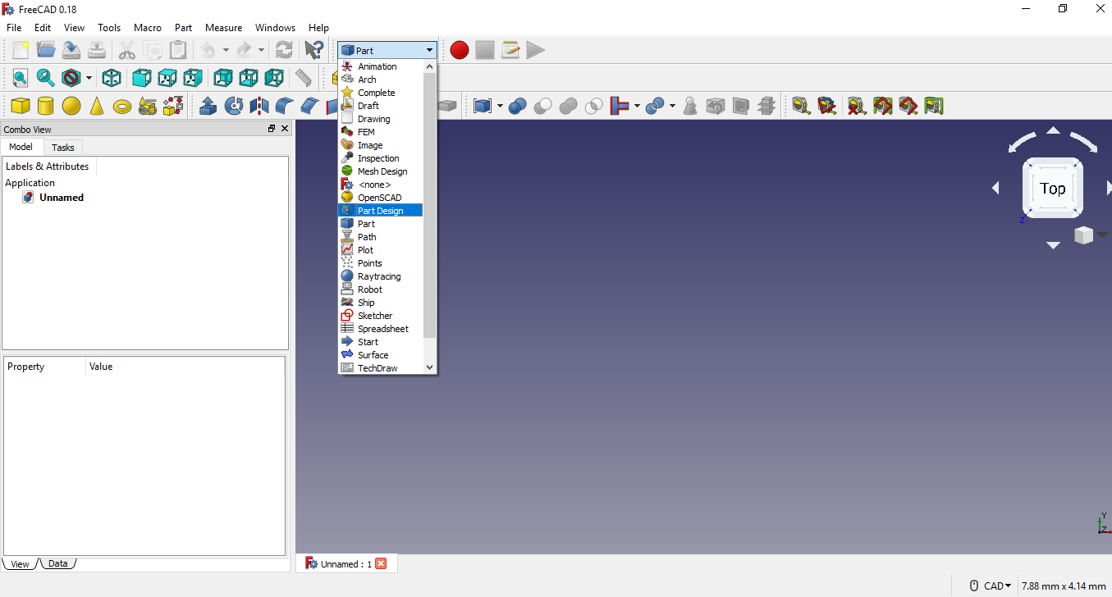Click the Print icon in the toolbar
Screen dimensions: 1112x597
coord(97,50)
